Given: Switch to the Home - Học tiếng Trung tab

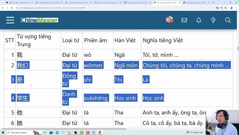Looking at the screenshot, I should pyautogui.click(x=107, y=3).
